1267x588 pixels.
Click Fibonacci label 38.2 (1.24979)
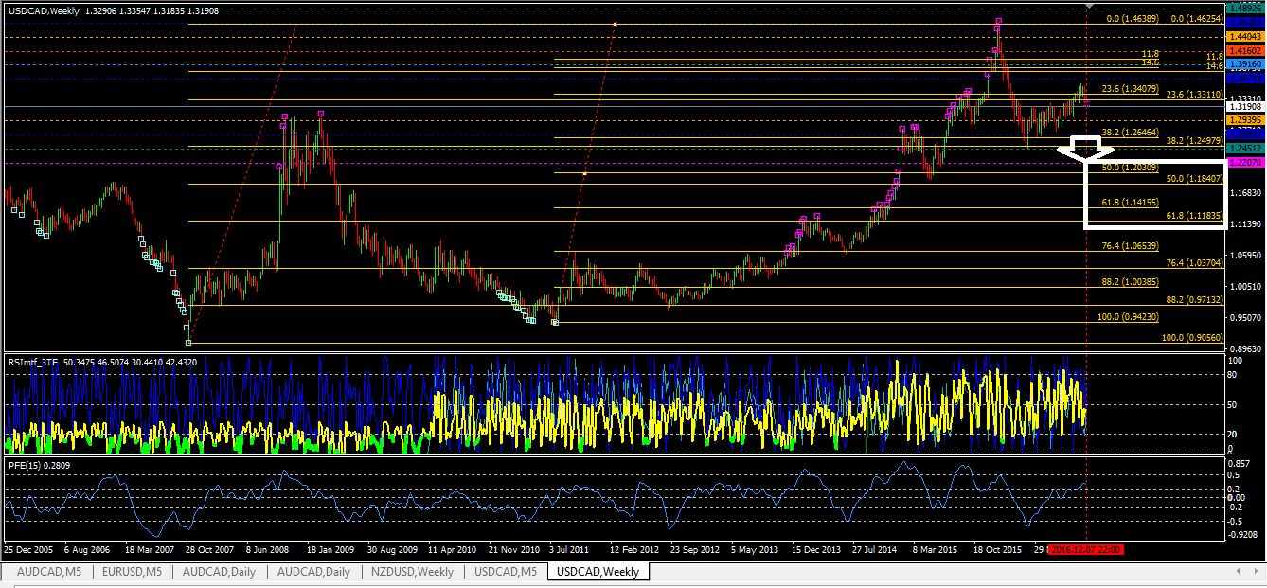pyautogui.click(x=1194, y=141)
